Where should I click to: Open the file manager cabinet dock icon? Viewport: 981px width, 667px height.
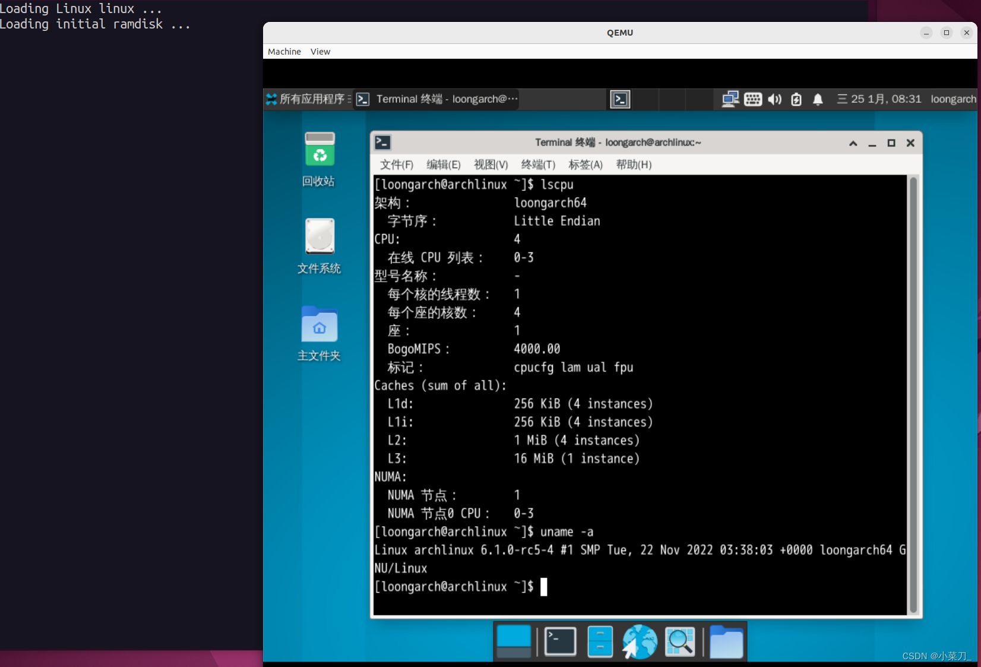click(x=600, y=641)
